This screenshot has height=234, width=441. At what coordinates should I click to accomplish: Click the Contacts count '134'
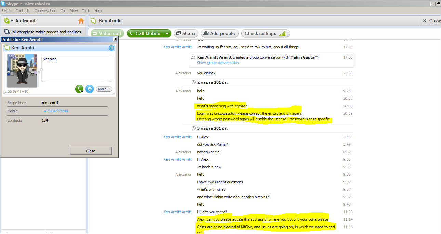(45, 120)
